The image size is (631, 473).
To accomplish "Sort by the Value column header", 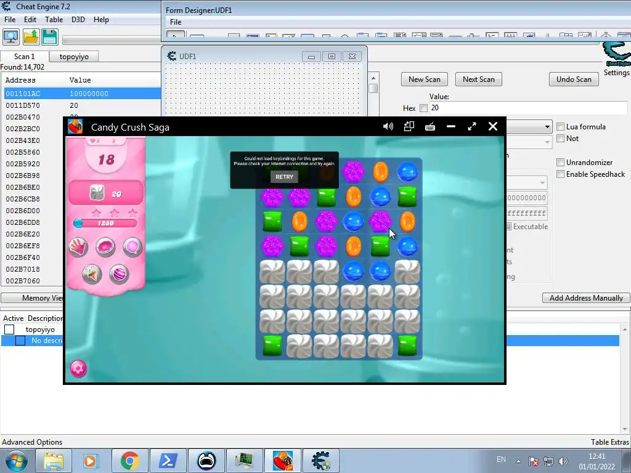I will (113, 80).
